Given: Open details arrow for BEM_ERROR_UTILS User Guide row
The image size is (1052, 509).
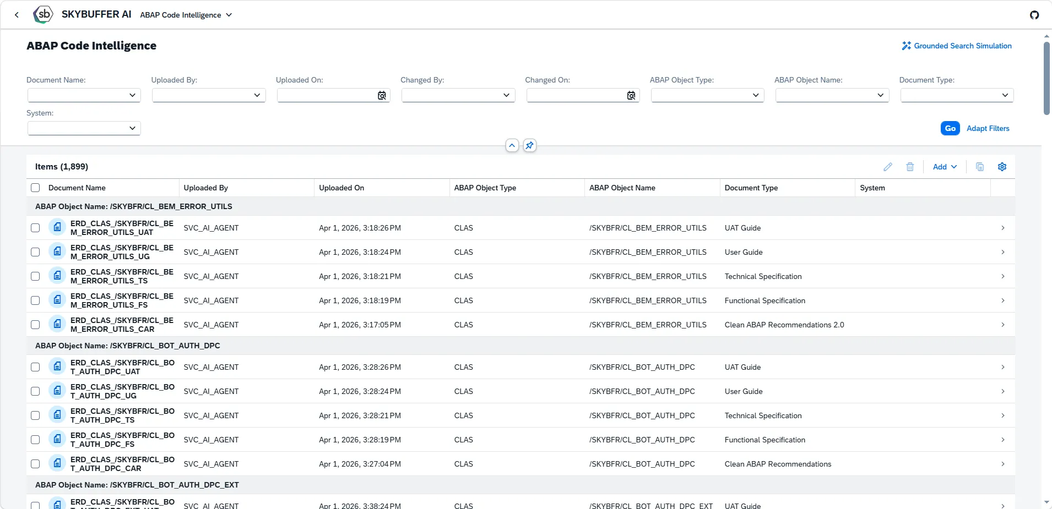Looking at the screenshot, I should (x=1002, y=252).
